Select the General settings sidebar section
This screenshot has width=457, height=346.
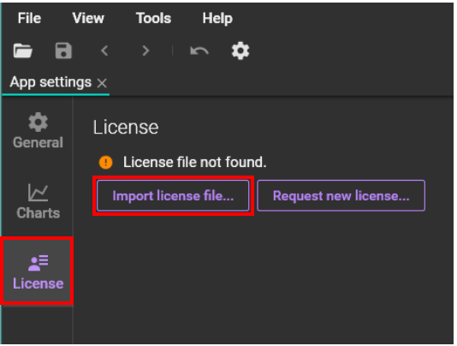pyautogui.click(x=38, y=130)
